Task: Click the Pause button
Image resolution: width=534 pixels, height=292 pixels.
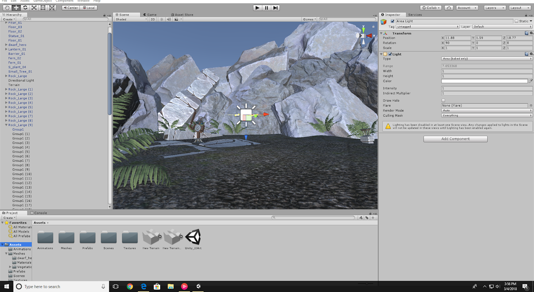Action: coord(266,8)
